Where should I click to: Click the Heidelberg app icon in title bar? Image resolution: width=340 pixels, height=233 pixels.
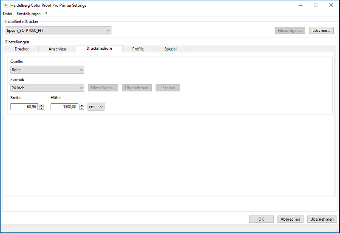(6, 5)
